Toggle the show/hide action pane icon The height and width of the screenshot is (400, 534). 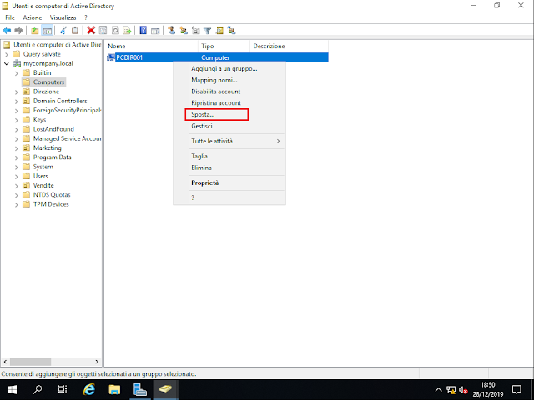(x=155, y=31)
